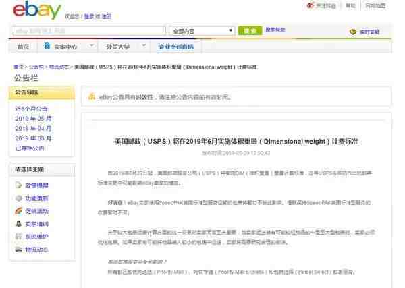
Task: Click the eBay logo
Action: pos(37,9)
